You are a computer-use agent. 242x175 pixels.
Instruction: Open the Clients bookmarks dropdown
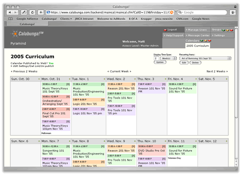(x=66, y=19)
